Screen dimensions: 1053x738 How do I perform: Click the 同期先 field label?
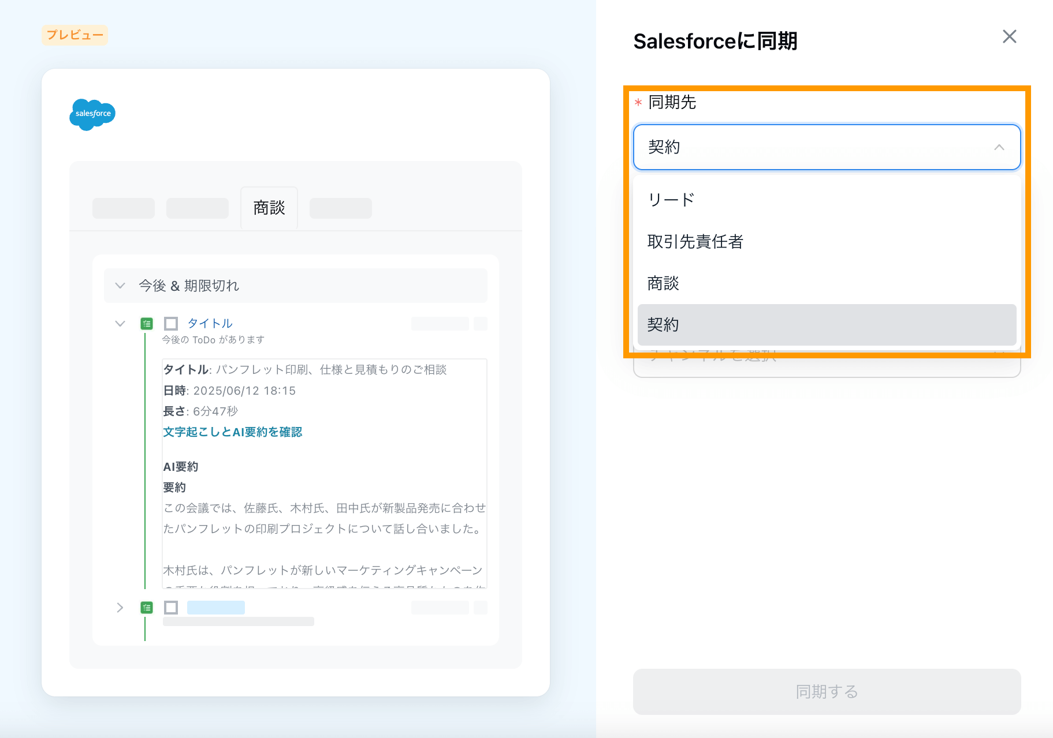tap(672, 102)
